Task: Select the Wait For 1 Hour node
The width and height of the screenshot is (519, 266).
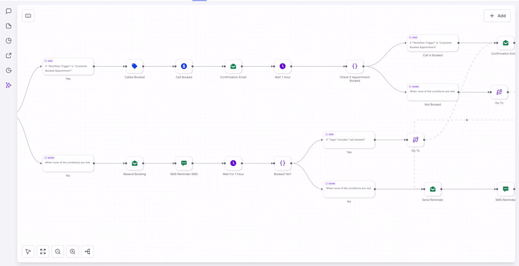Action: click(x=234, y=164)
